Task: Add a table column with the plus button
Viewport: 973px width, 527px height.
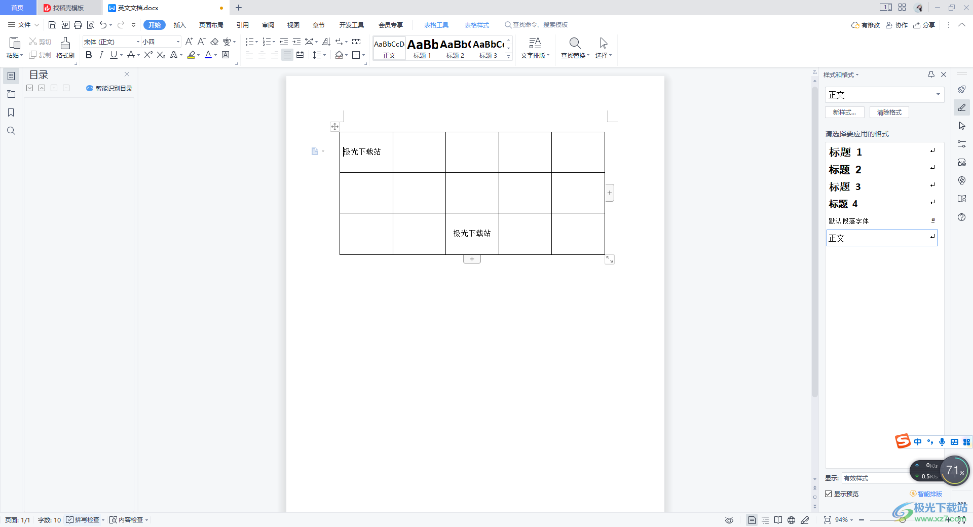Action: coord(610,193)
